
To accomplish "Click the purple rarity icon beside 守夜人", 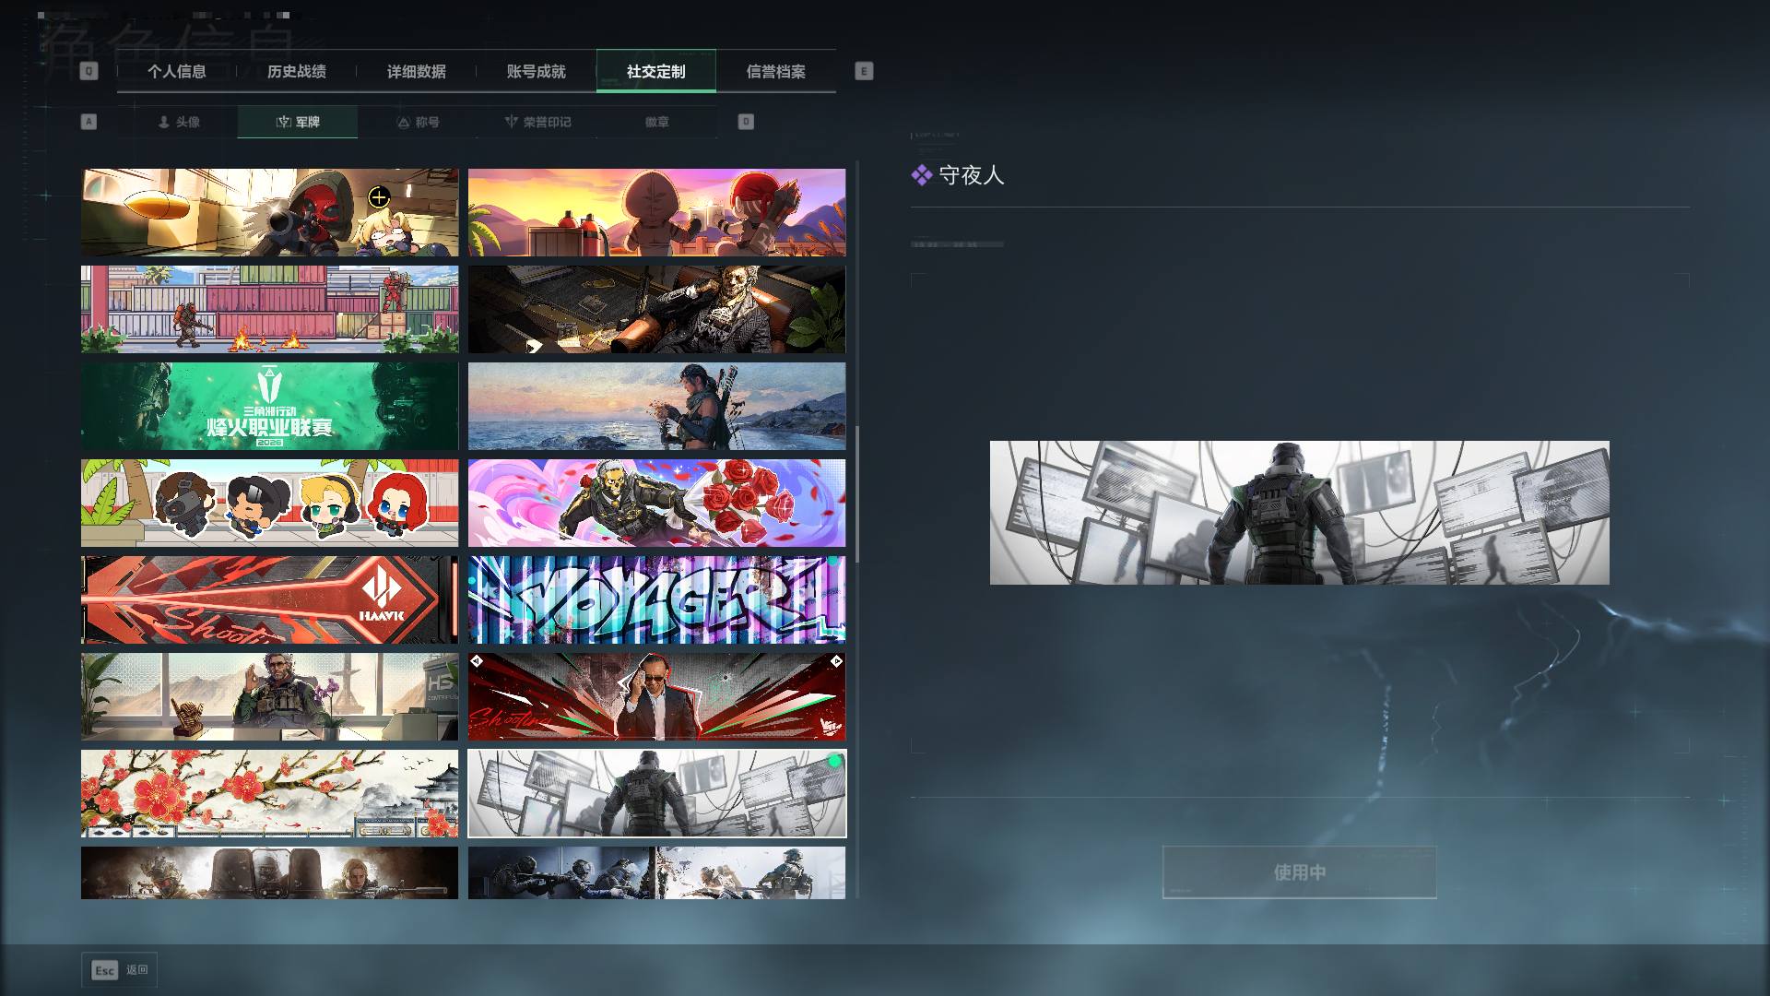I will (x=921, y=175).
